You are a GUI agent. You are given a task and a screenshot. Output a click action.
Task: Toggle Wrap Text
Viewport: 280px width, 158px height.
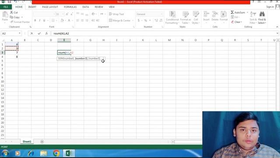(x=116, y=14)
